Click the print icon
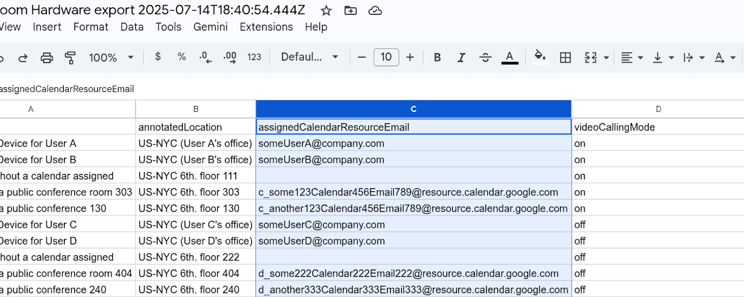 click(46, 58)
